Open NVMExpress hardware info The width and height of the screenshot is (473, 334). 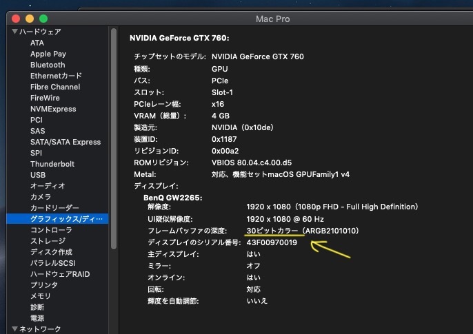pyautogui.click(x=53, y=109)
